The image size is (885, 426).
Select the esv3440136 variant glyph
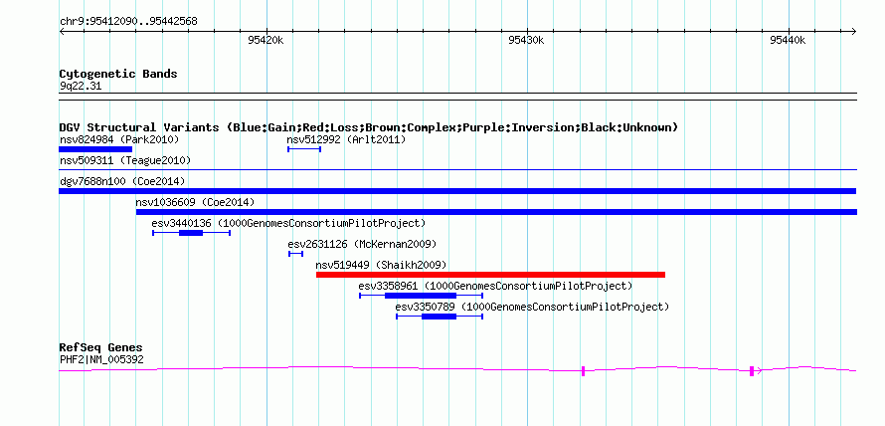coord(191,233)
